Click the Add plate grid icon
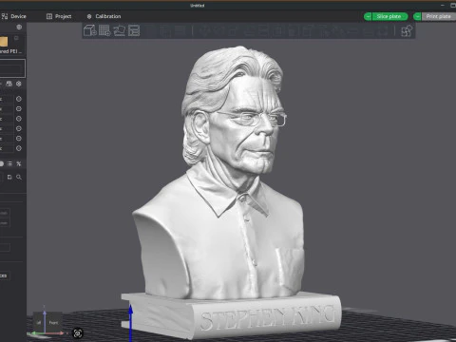456x342 pixels. [104, 30]
